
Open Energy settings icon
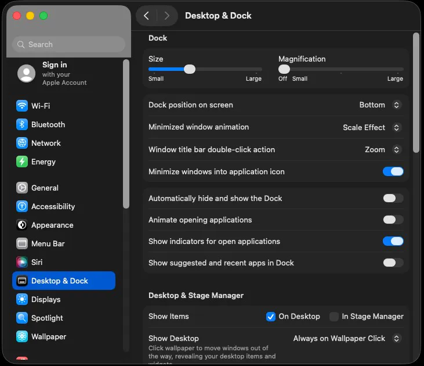22,162
